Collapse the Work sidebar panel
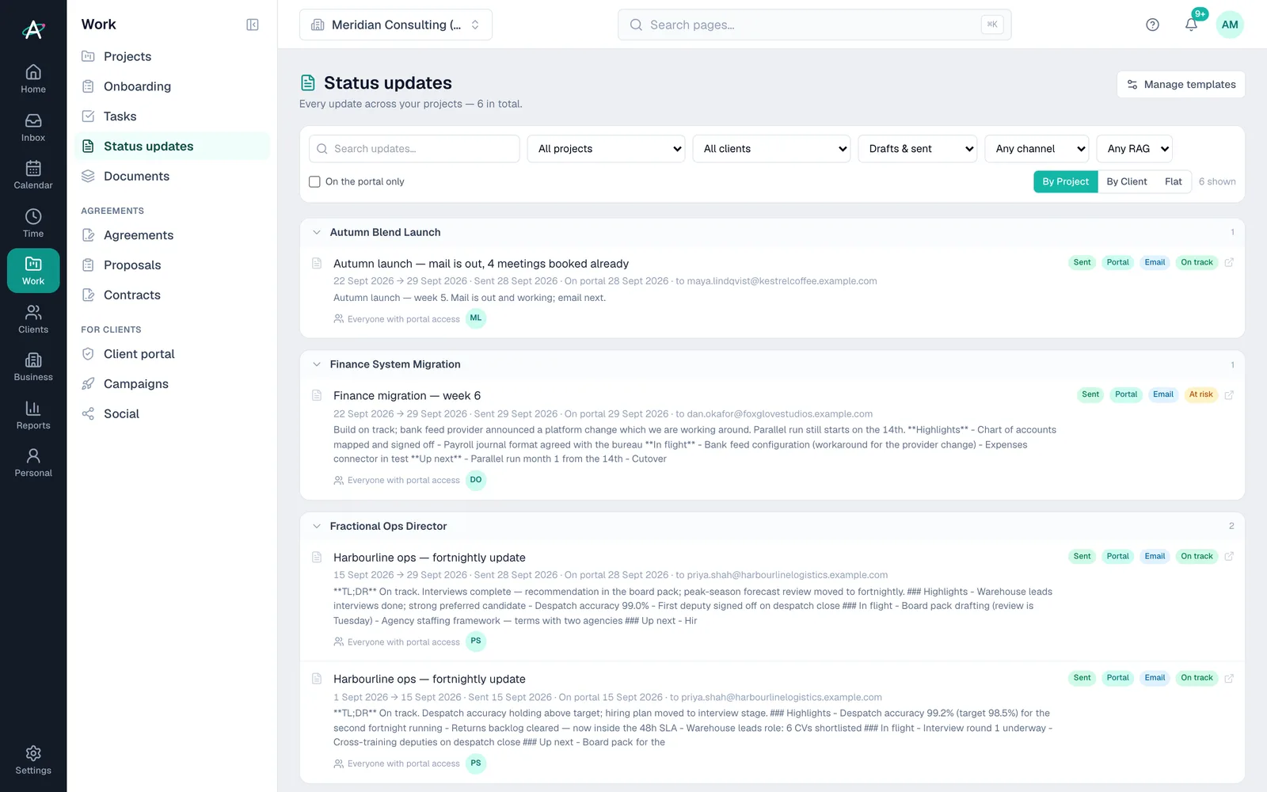 click(x=253, y=25)
